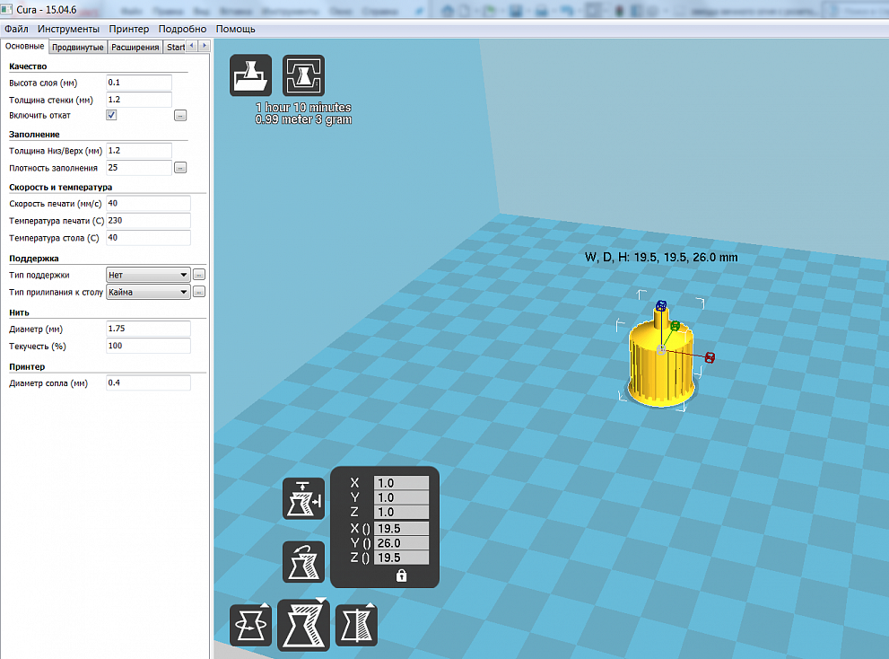Click the 'W, D, H: 19.5, 19.5, 26.0 mm' label
889x659 pixels.
[x=661, y=257]
